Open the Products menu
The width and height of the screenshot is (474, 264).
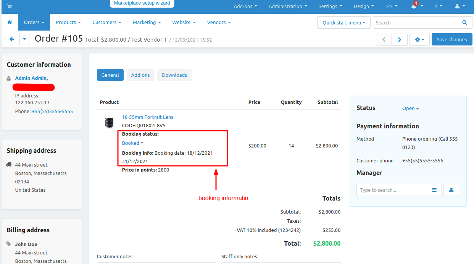tap(68, 23)
